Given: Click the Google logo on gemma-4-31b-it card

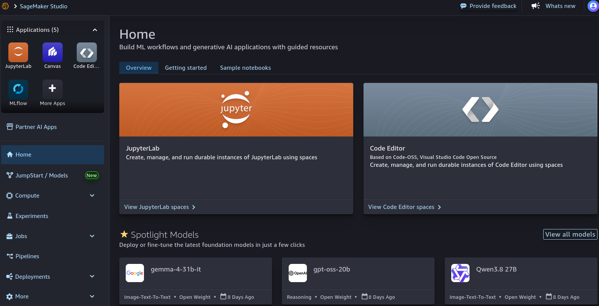Looking at the screenshot, I should tap(135, 273).
